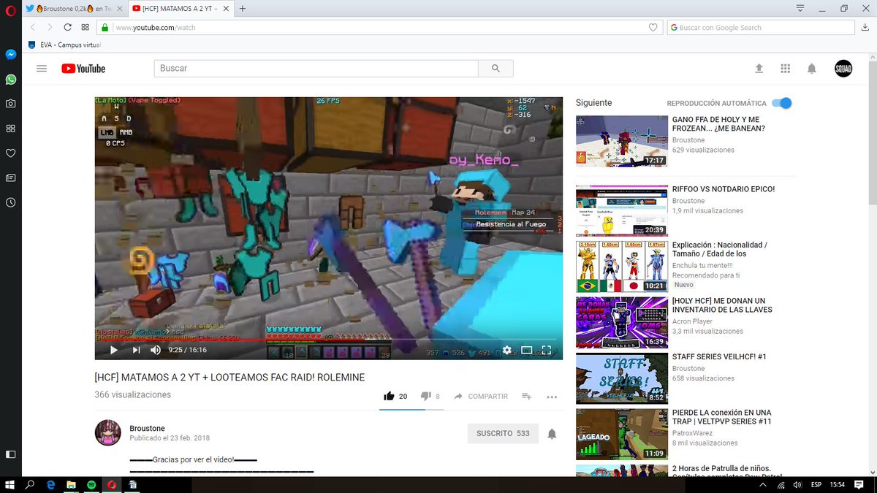Open the YouTube apps grid
This screenshot has width=877, height=493.
coord(785,69)
